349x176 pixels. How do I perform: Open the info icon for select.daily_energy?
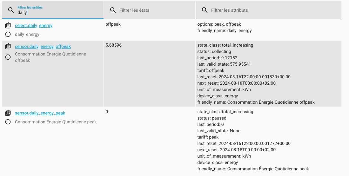8,34
